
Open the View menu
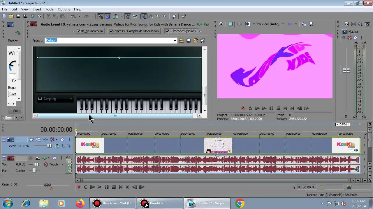coord(25,9)
